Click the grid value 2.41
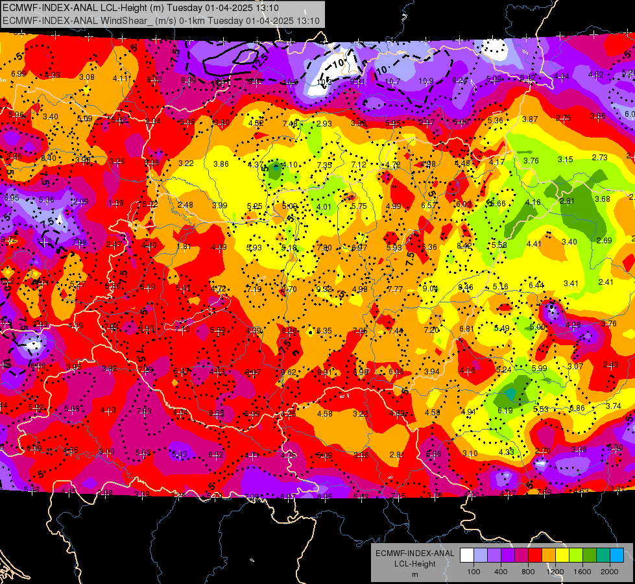635x584 pixels. pos(606,282)
